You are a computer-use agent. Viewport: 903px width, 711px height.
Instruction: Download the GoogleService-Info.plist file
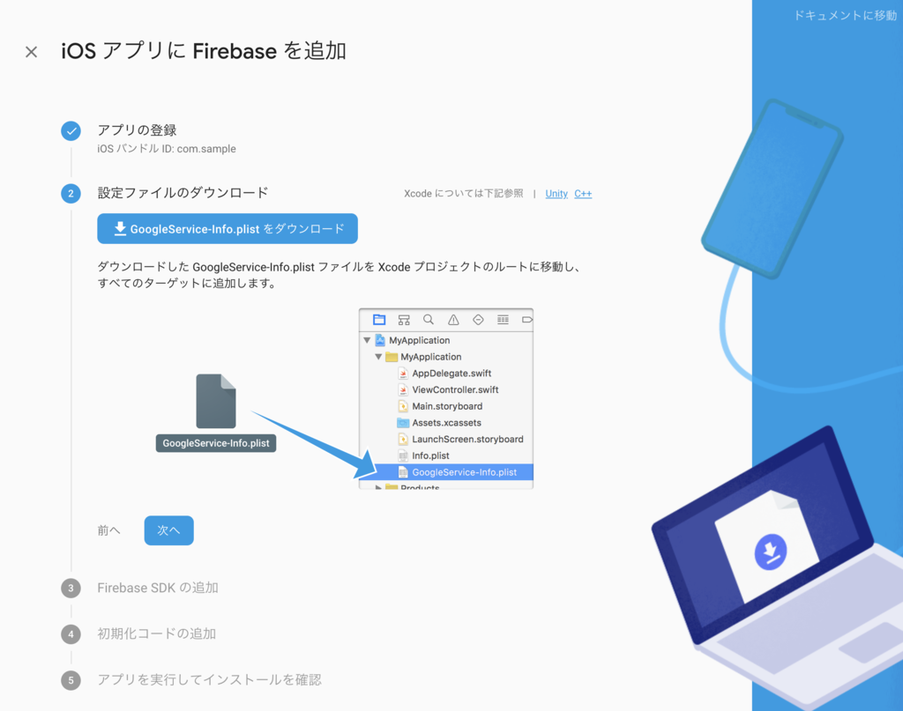click(228, 229)
